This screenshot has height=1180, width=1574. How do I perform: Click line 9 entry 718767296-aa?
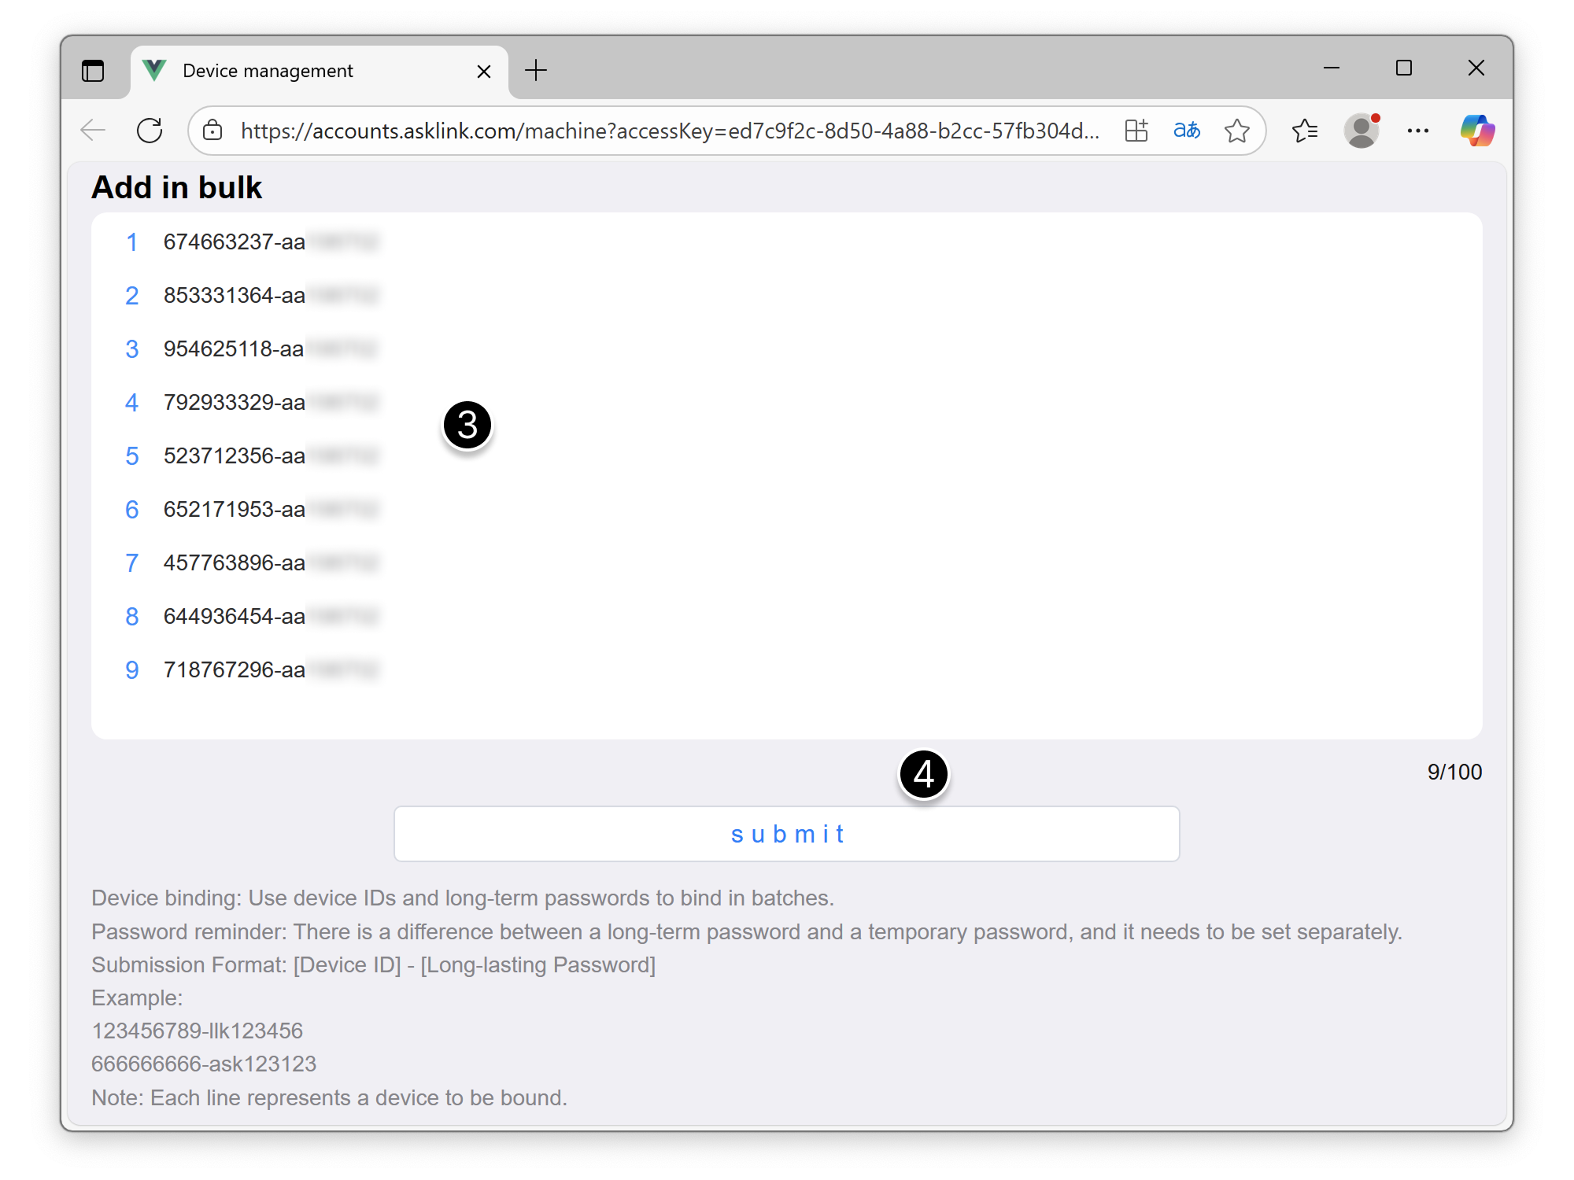235,670
